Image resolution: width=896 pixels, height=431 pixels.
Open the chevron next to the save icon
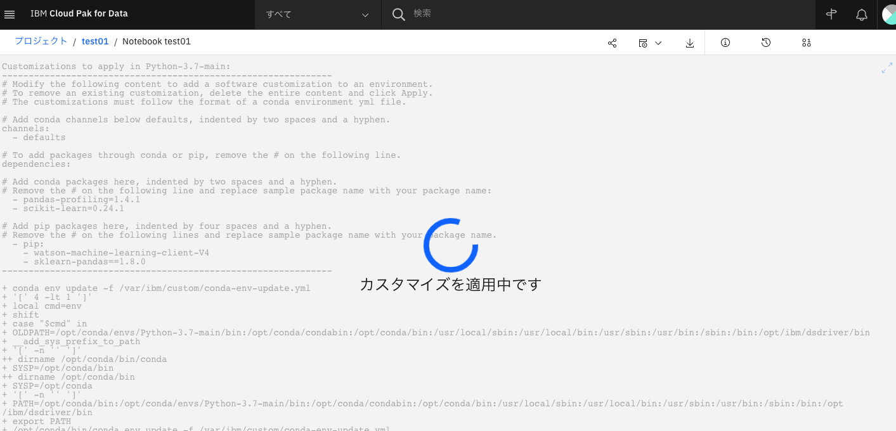(x=659, y=42)
